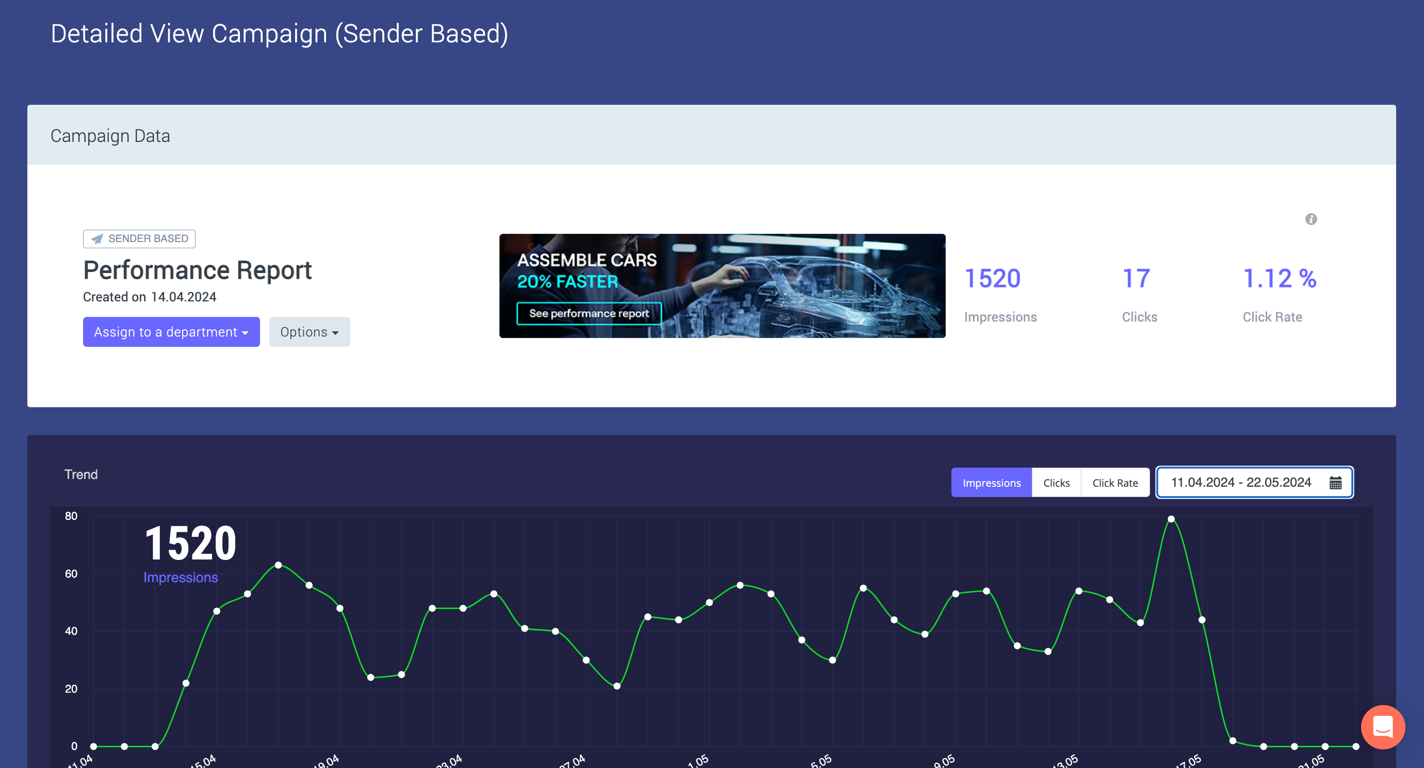Image resolution: width=1424 pixels, height=768 pixels.
Task: Edit the 11.04.2024 - 22.05.2024 date field
Action: 1240,482
